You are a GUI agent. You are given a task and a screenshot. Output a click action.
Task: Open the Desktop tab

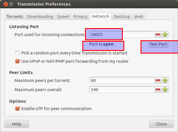click(x=122, y=17)
